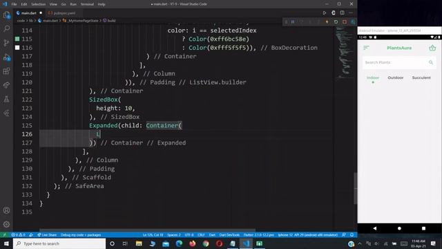
Task: Pause the debug session
Action: click(x=293, y=22)
